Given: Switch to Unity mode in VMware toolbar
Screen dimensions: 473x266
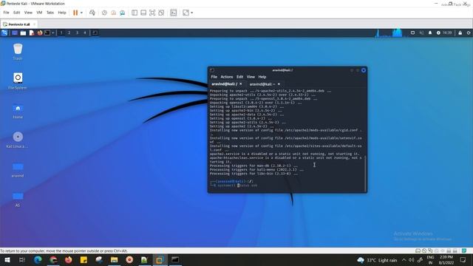Looking at the screenshot, I should tap(161, 13).
